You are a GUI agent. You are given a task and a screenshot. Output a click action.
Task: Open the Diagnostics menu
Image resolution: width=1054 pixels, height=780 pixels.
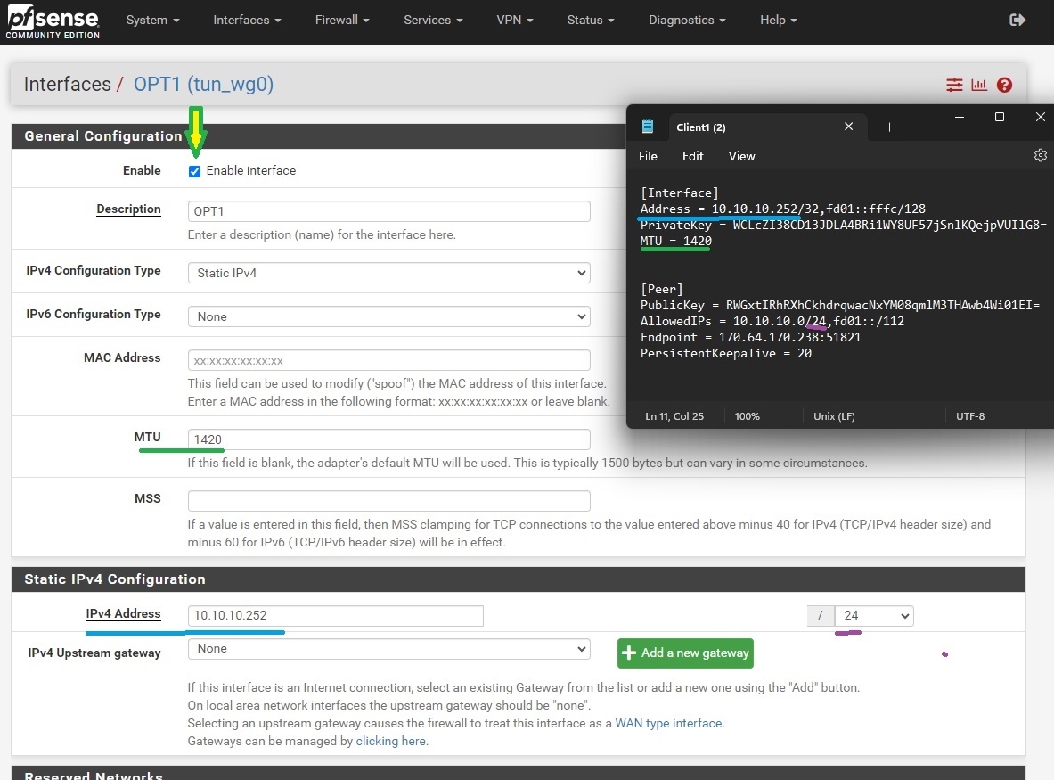coord(686,20)
